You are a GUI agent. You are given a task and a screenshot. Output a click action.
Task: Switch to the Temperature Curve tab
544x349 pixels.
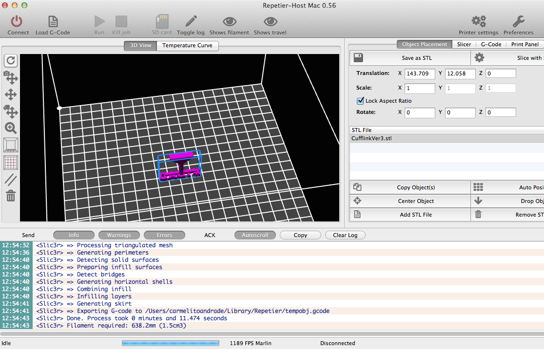(187, 45)
